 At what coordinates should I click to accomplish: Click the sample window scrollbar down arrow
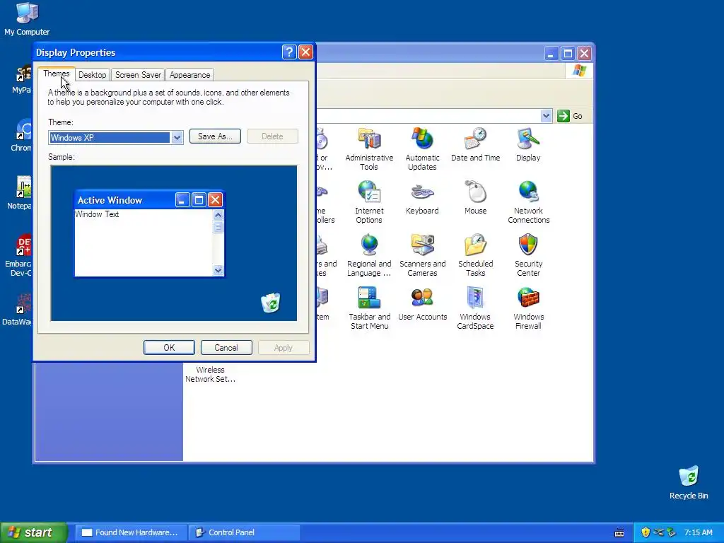[218, 271]
